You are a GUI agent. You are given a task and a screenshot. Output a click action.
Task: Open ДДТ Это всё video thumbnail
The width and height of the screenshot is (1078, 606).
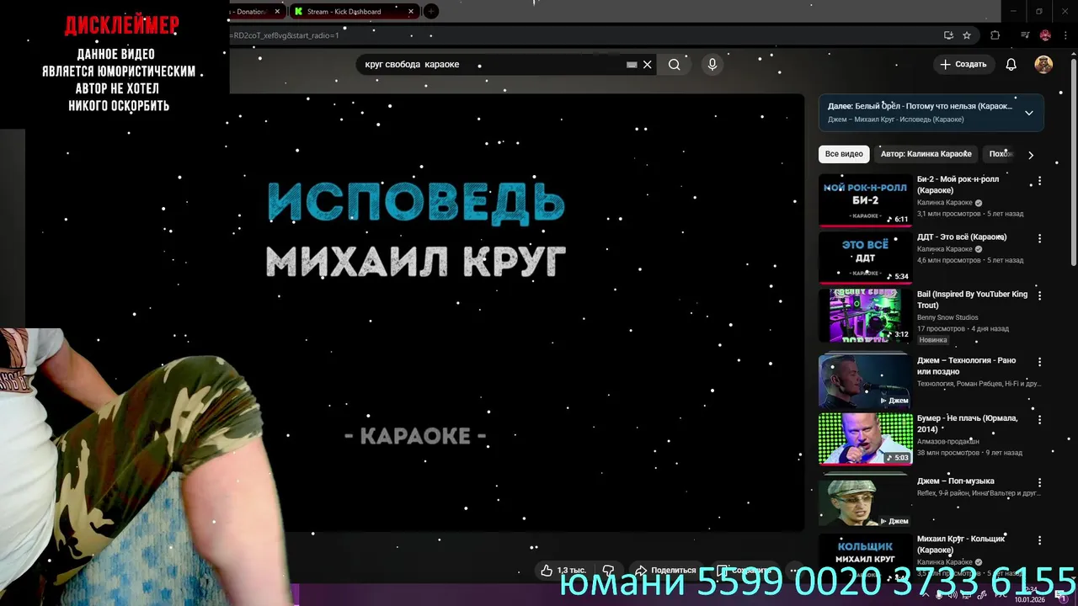point(865,258)
